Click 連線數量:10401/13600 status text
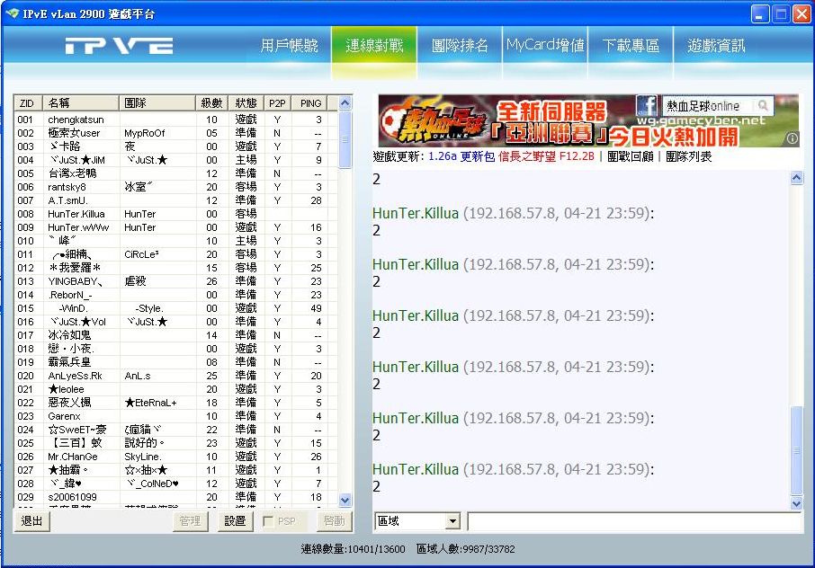Image resolution: width=815 pixels, height=568 pixels. tap(353, 549)
